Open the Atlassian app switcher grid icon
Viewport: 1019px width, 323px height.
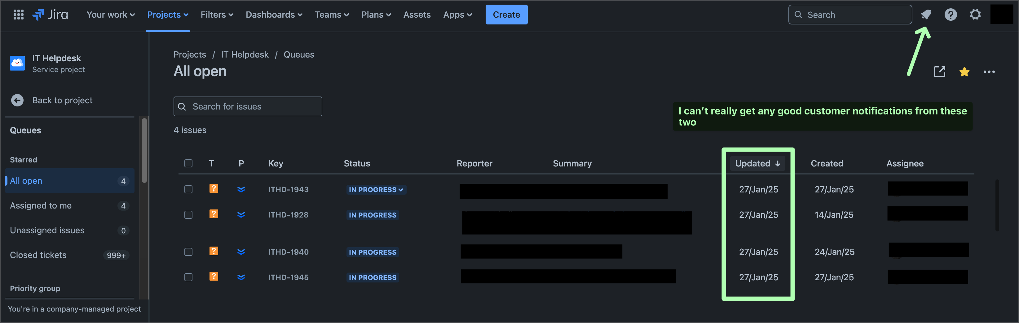point(18,15)
